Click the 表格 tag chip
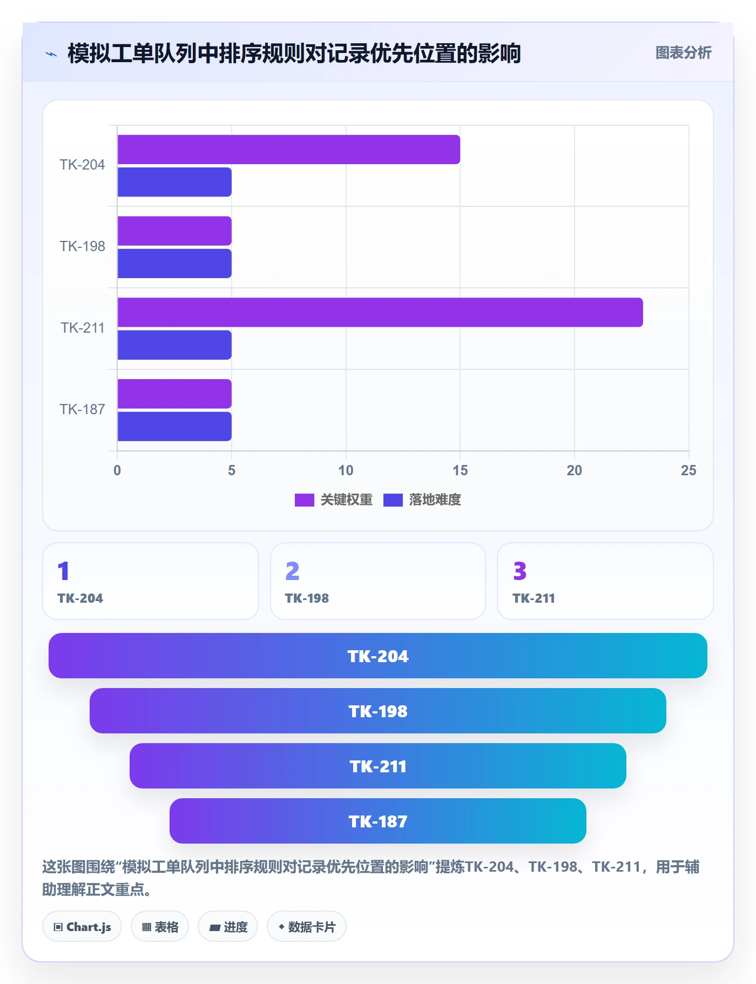Screen dimensions: 756x984 coord(160,927)
